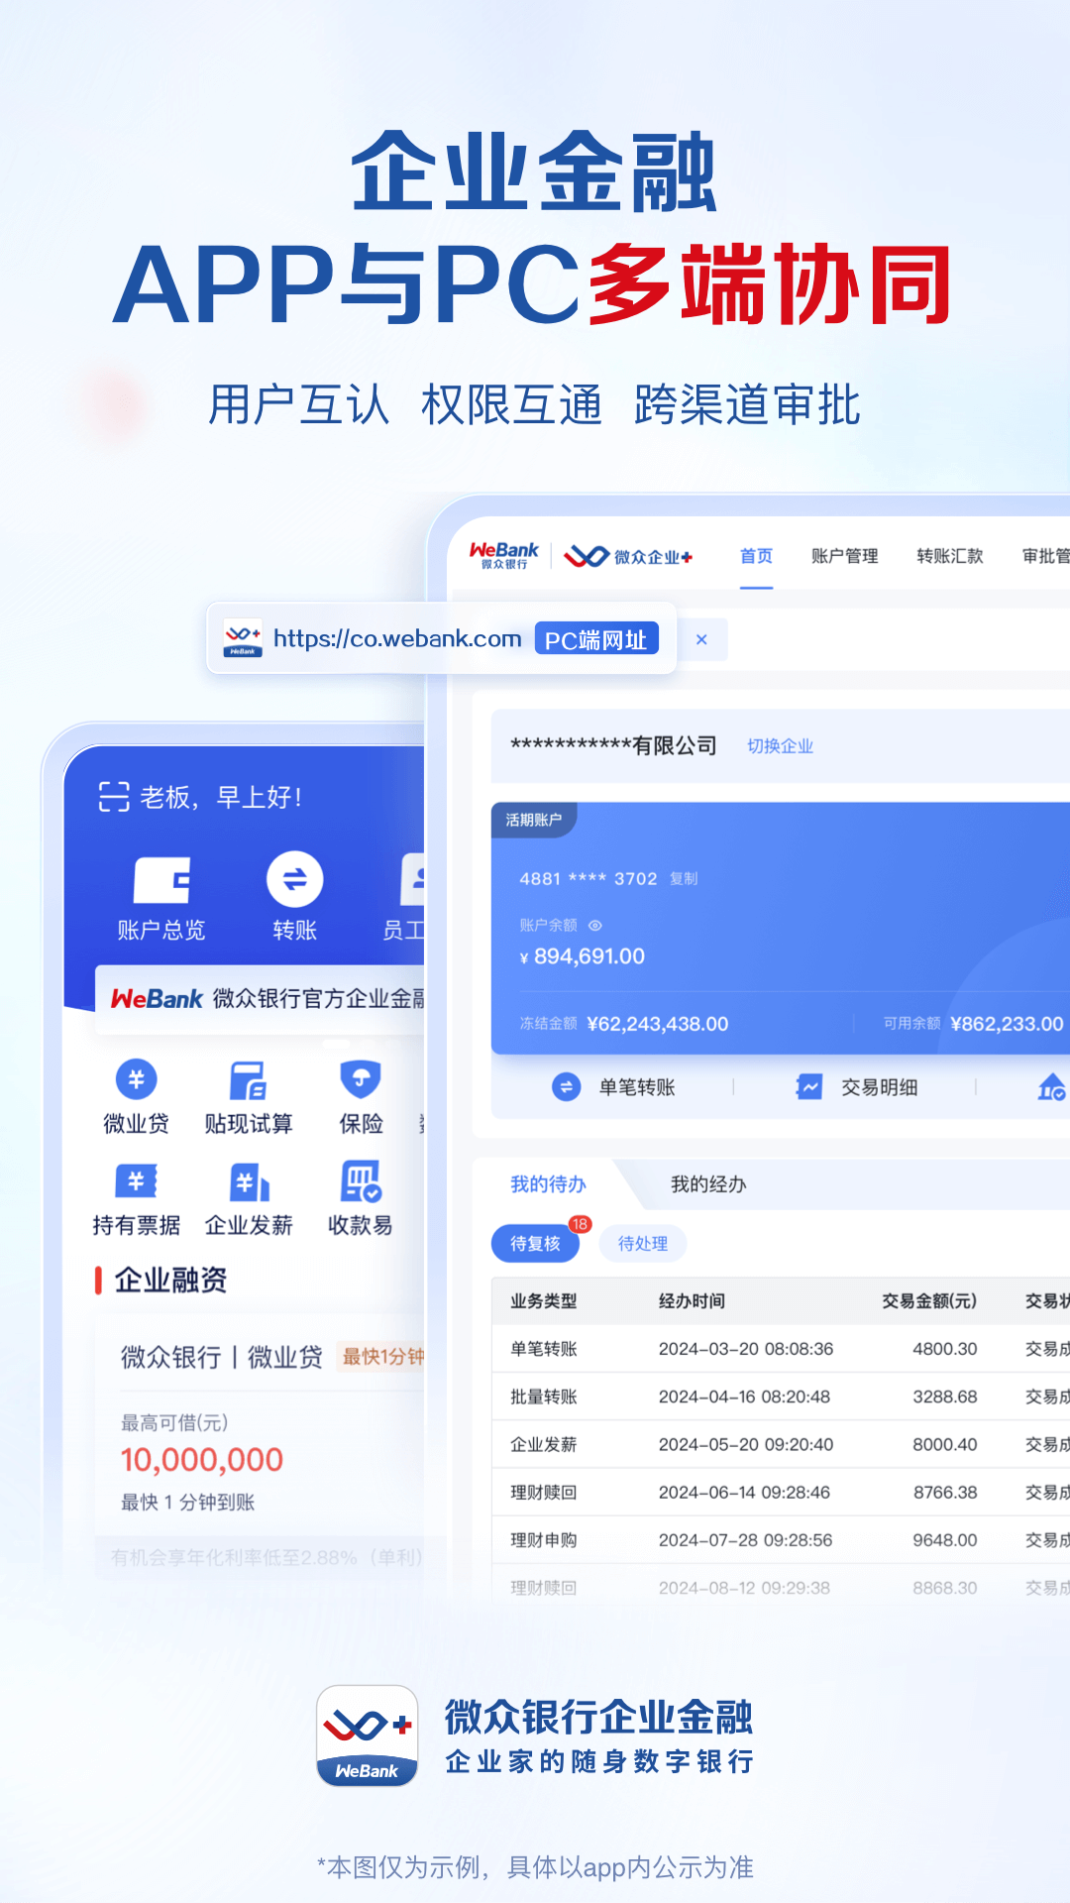Click the 单笔转账 button
The image size is (1070, 1903).
pos(614,1087)
